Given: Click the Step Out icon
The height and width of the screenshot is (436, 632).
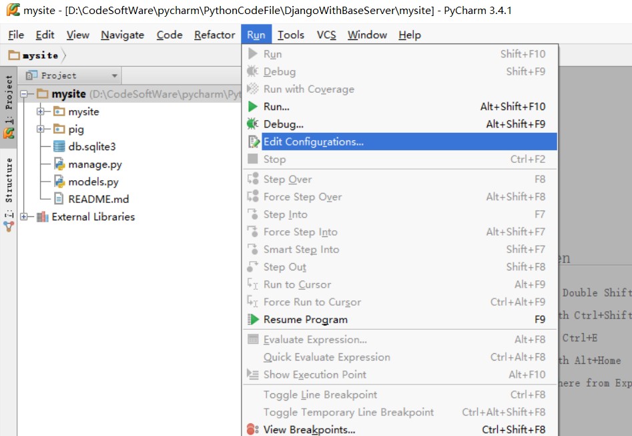Looking at the screenshot, I should coord(253,266).
